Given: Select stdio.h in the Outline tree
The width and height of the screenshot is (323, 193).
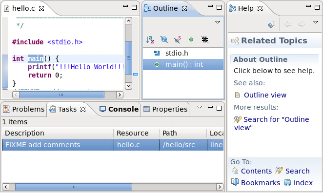Looking at the screenshot, I should tap(177, 53).
